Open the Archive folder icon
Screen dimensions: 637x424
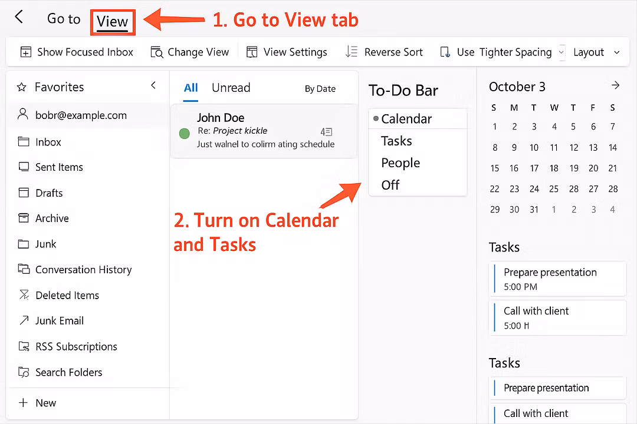click(x=24, y=218)
